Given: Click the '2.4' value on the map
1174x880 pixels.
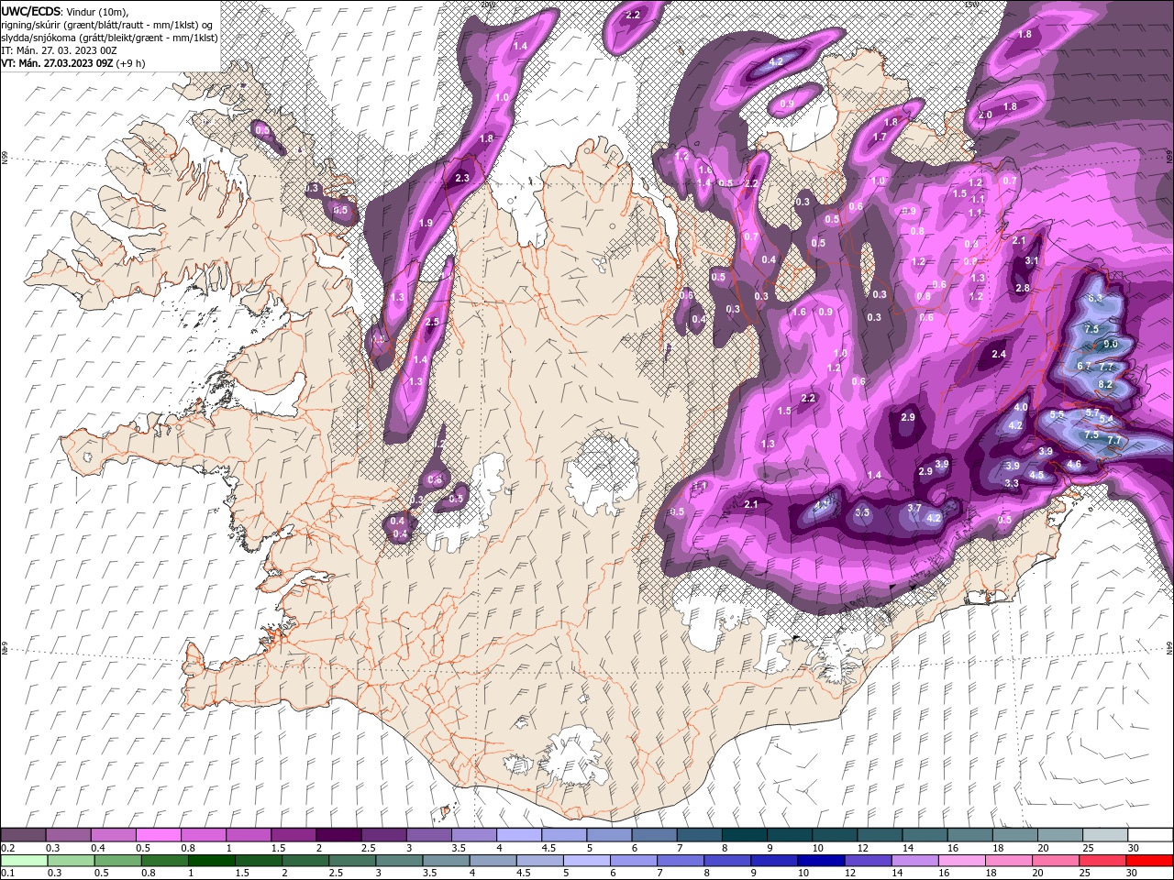Looking at the screenshot, I should click(x=999, y=354).
